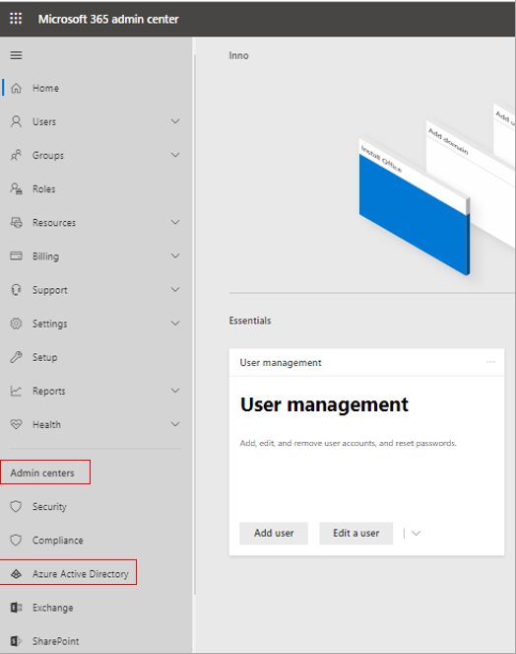The image size is (516, 654).
Task: Click the Reports chart icon
Action: pyautogui.click(x=16, y=391)
